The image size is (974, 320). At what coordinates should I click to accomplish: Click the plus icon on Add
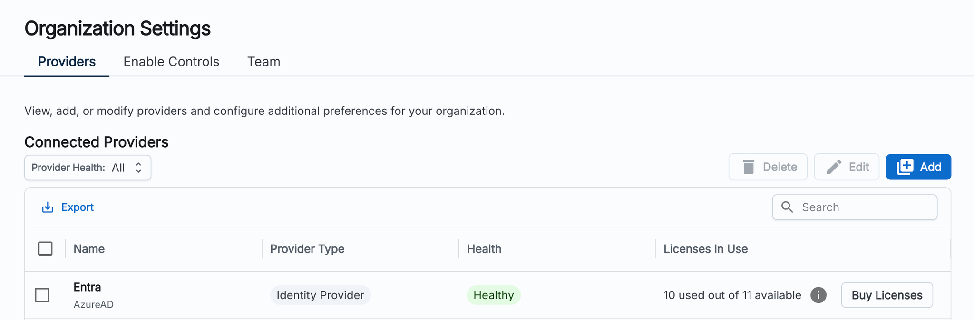(x=905, y=167)
